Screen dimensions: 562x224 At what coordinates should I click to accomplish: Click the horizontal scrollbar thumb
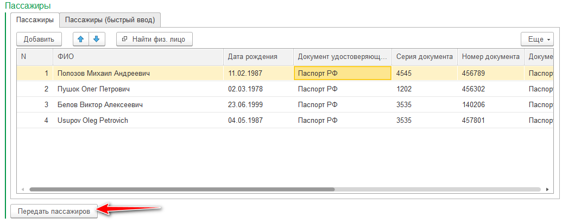click(182, 189)
